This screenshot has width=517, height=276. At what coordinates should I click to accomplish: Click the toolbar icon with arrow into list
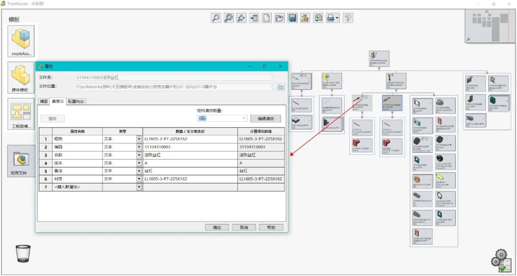[254, 18]
